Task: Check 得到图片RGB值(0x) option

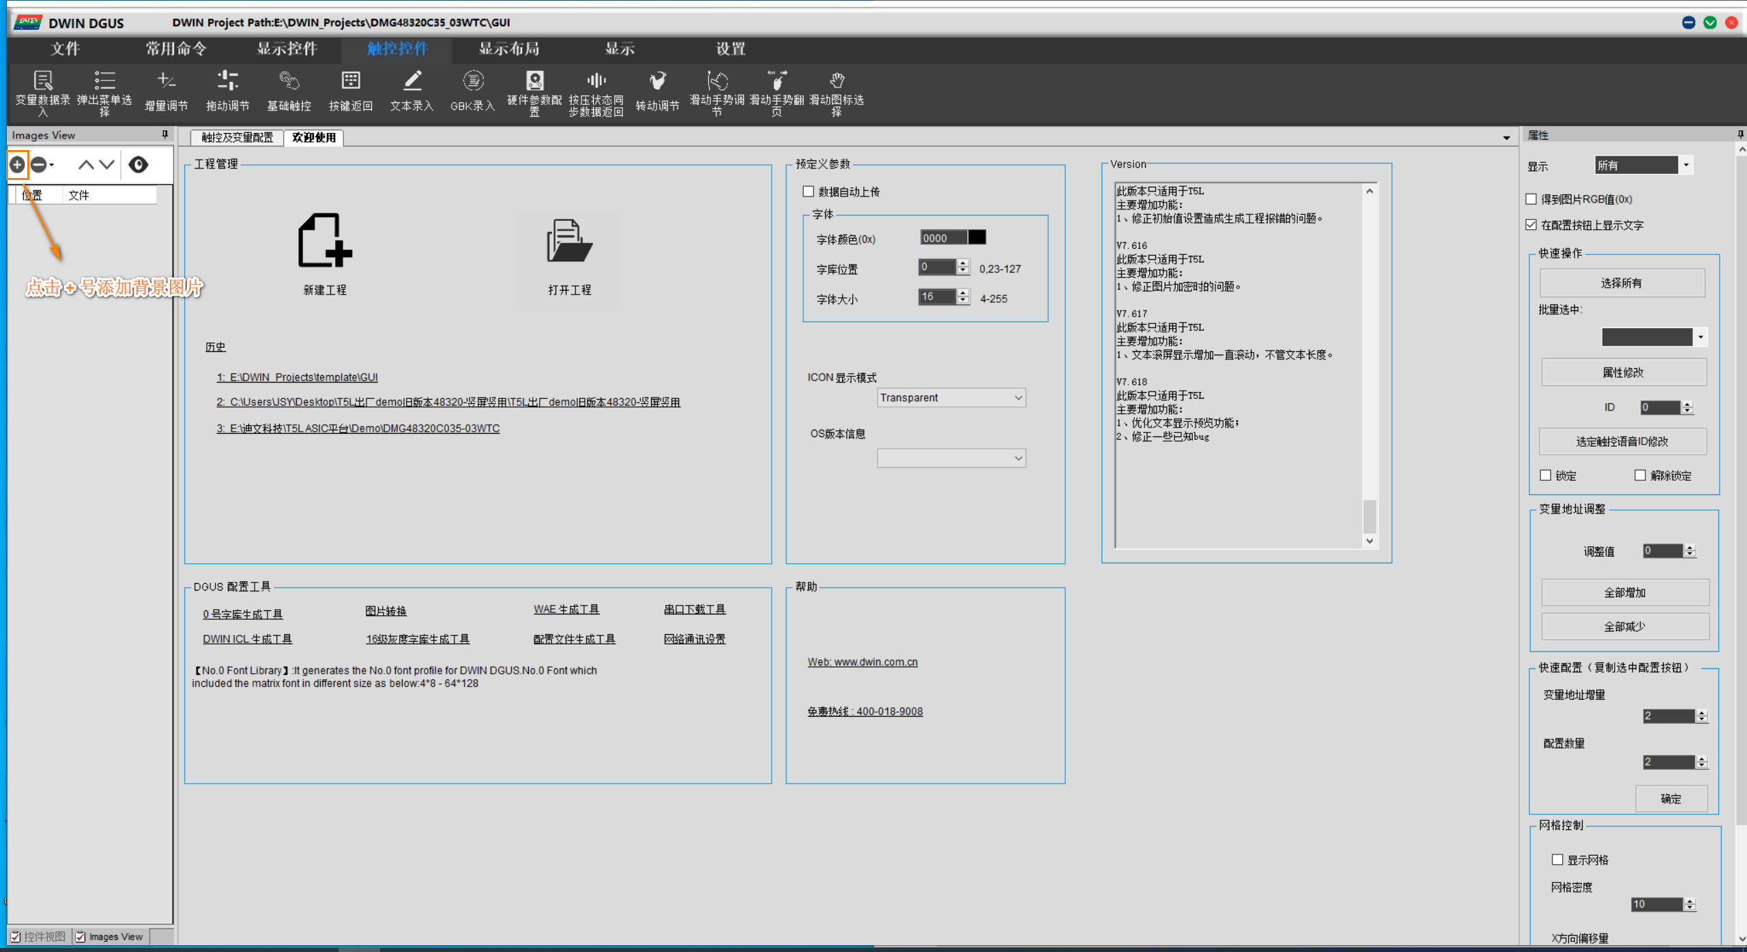Action: click(1531, 199)
